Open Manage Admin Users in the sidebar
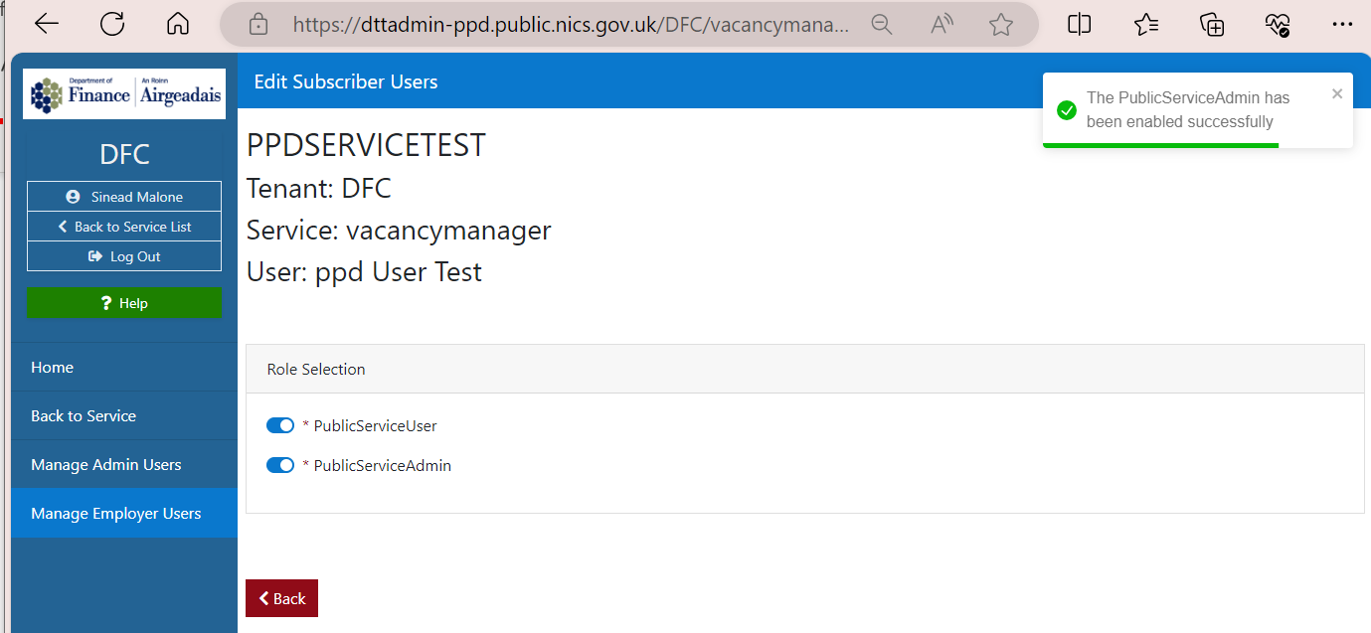This screenshot has height=633, width=1371. click(124, 464)
